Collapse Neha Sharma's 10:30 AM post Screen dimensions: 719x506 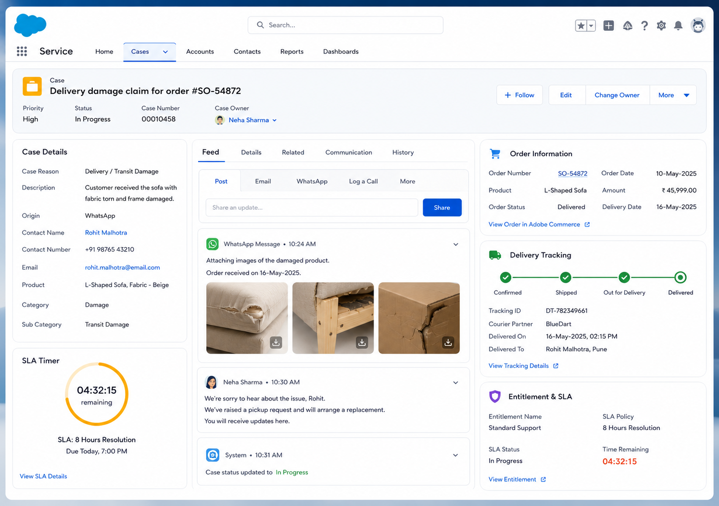tap(455, 383)
